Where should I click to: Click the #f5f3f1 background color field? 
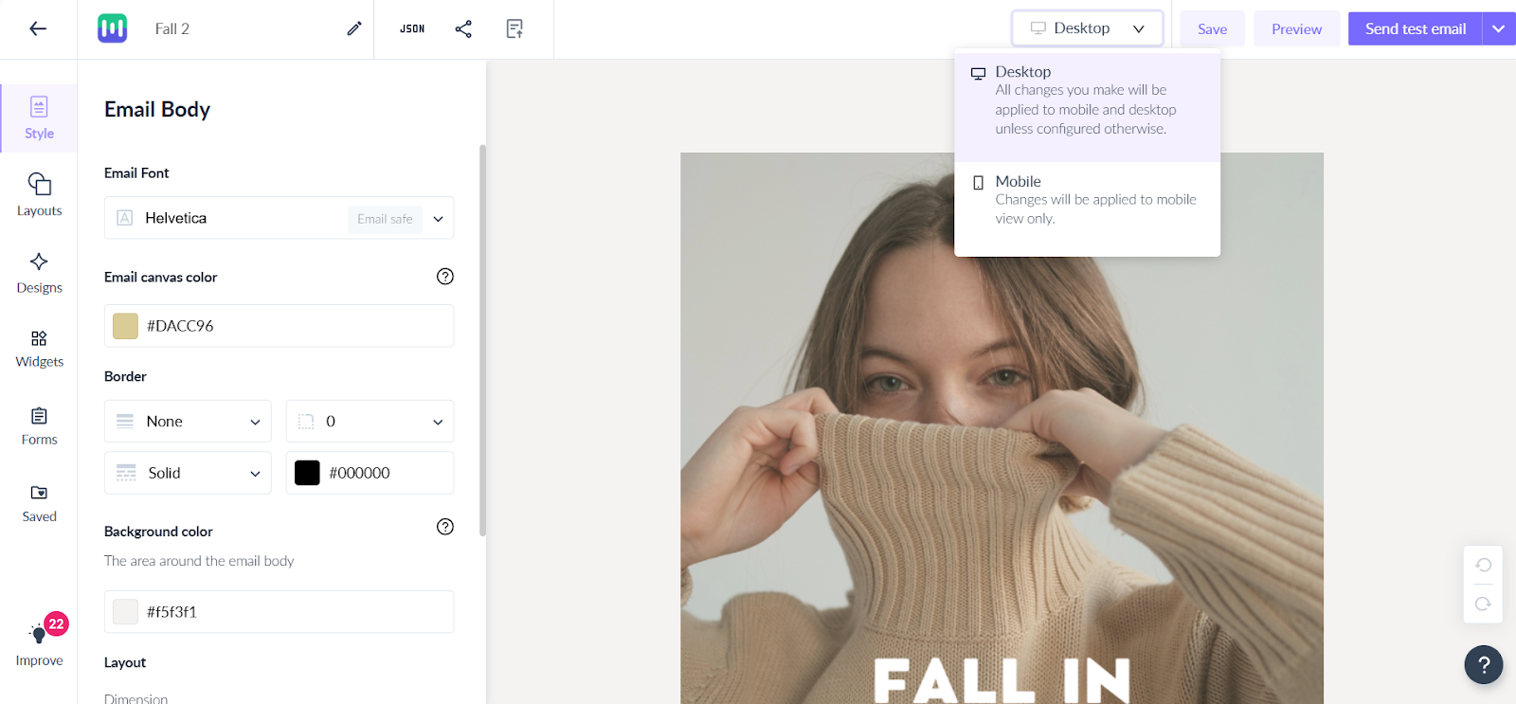279,612
